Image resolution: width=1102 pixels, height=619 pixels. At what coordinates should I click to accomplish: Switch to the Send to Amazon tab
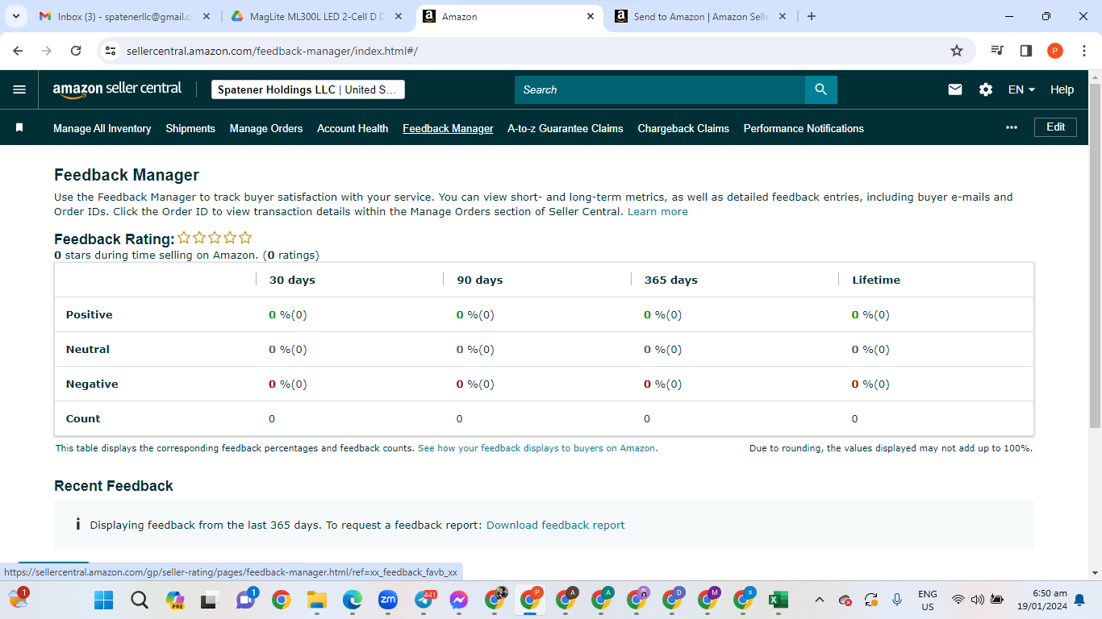point(700,16)
